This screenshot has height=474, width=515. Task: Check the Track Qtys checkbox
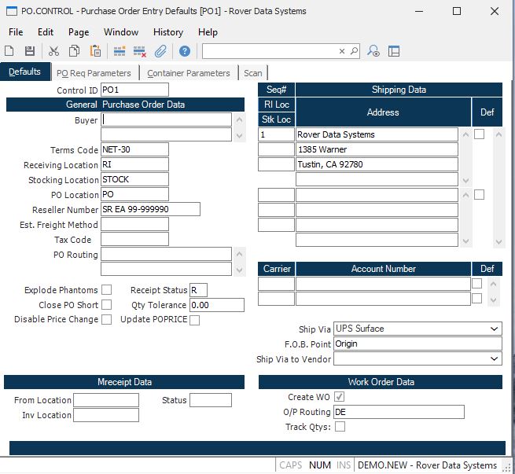coord(340,427)
